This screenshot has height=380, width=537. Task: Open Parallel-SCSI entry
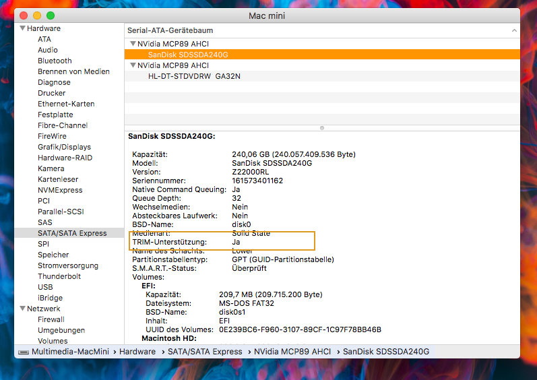click(x=61, y=212)
